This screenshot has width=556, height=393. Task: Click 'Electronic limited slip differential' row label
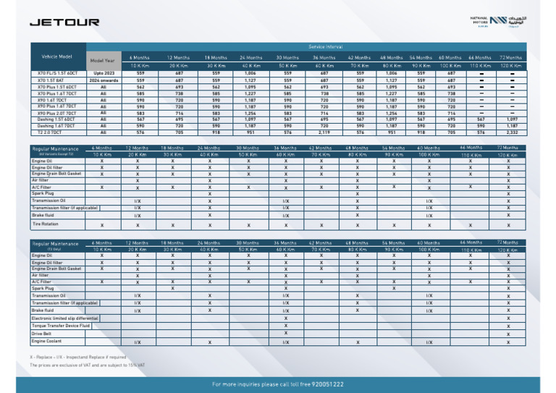(x=64, y=318)
